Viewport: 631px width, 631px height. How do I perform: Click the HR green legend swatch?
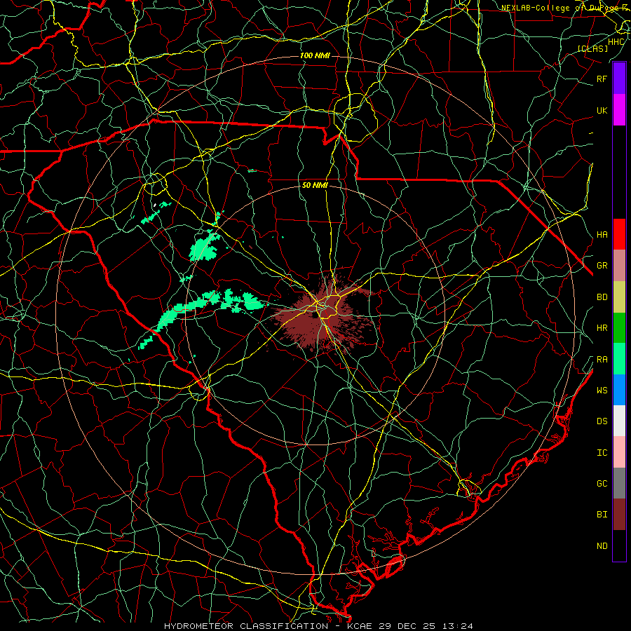(x=619, y=328)
